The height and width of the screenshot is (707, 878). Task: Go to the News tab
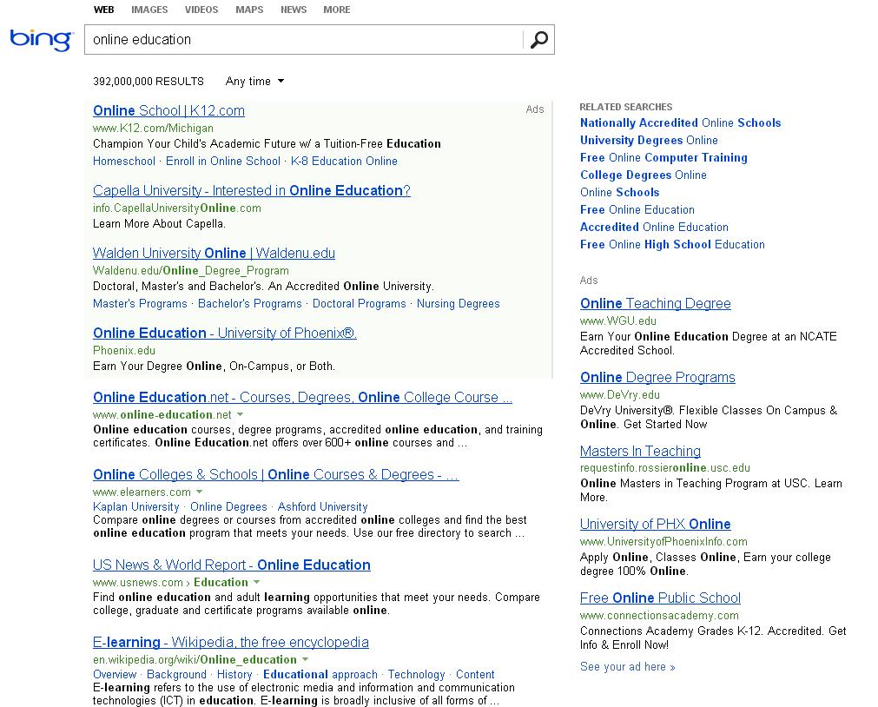294,10
